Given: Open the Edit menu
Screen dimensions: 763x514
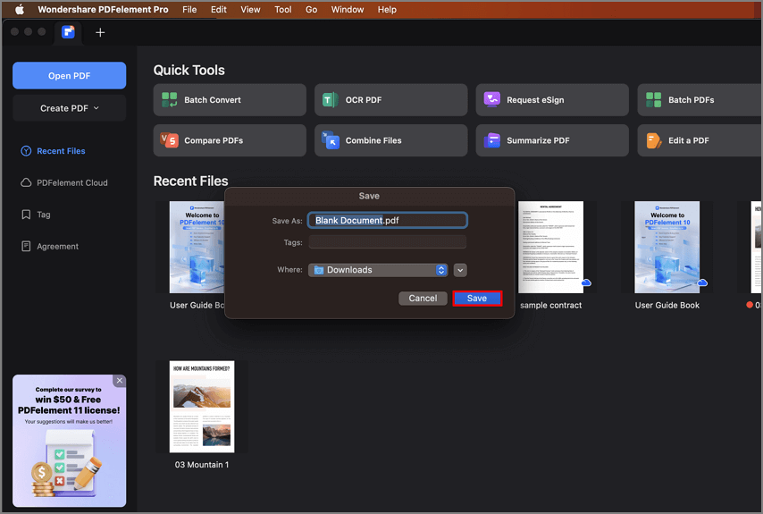Looking at the screenshot, I should (x=219, y=9).
